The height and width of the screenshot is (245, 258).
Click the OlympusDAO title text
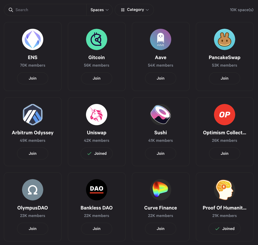click(x=33, y=208)
